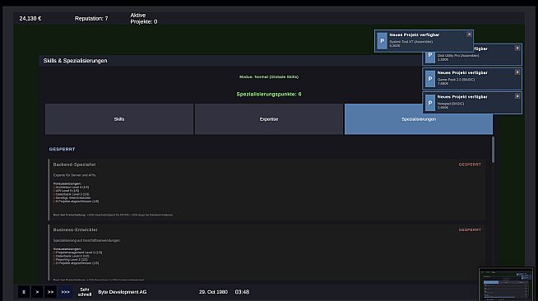The height and width of the screenshot is (301, 538).
Task: Select the Spezialisierungen tab
Action: [x=418, y=119]
